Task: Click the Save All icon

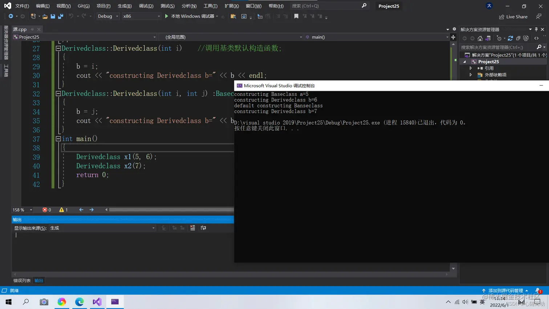Action: click(61, 16)
